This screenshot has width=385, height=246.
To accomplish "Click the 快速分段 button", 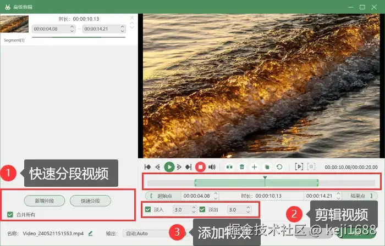I will [x=90, y=201].
